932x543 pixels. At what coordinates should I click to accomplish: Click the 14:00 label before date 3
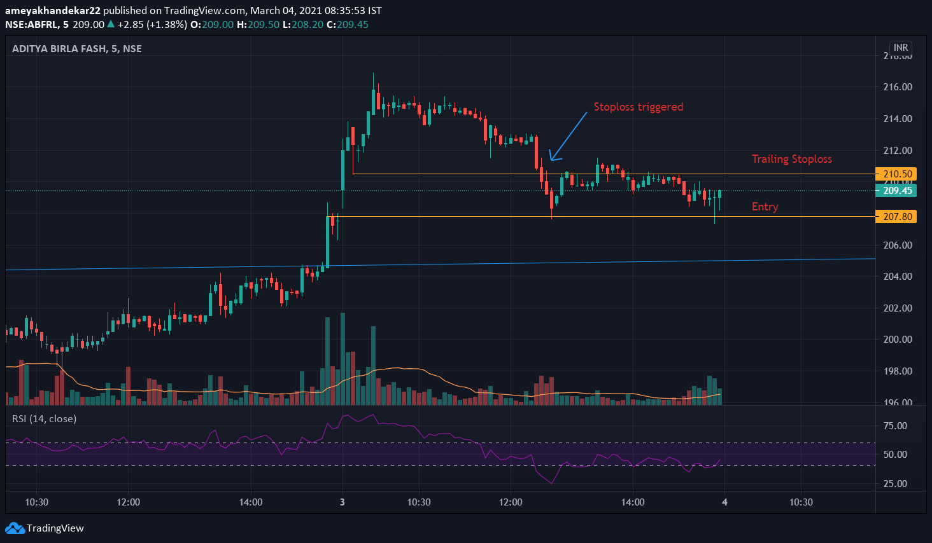tap(251, 502)
